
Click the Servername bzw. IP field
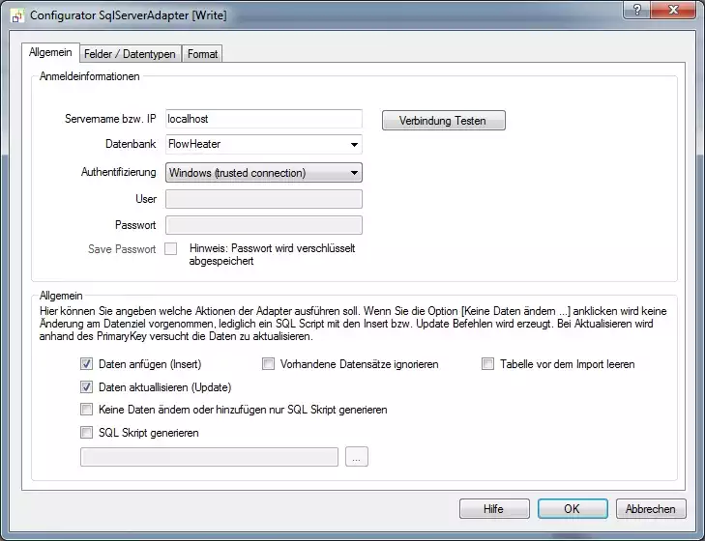[264, 119]
